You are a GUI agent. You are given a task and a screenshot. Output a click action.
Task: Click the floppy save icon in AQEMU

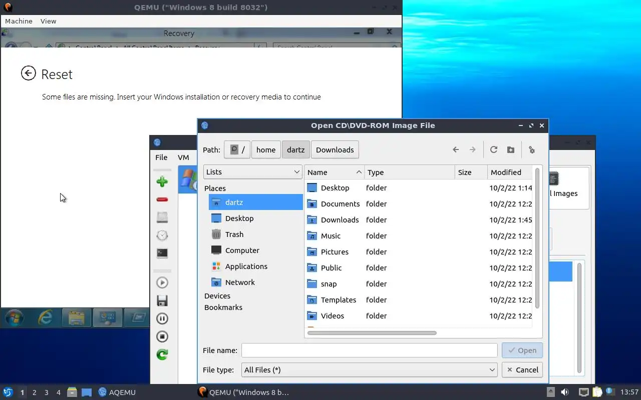click(x=162, y=300)
